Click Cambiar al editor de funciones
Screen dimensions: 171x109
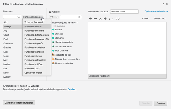pyautogui.click(x=19, y=103)
